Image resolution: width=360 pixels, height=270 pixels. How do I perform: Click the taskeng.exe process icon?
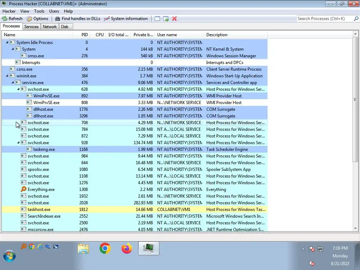tap(29, 149)
